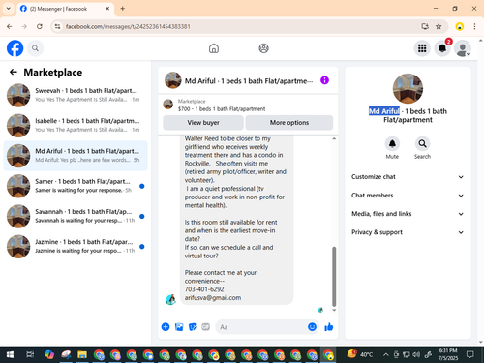Select the Messenger | Facebook tab
This screenshot has height=363, width=484.
coord(65,9)
